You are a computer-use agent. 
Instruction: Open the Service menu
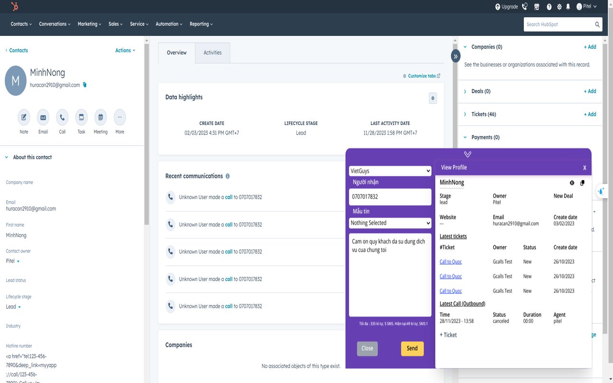139,24
